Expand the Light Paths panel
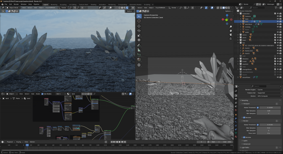This screenshot has width=283, height=154. click(245, 147)
